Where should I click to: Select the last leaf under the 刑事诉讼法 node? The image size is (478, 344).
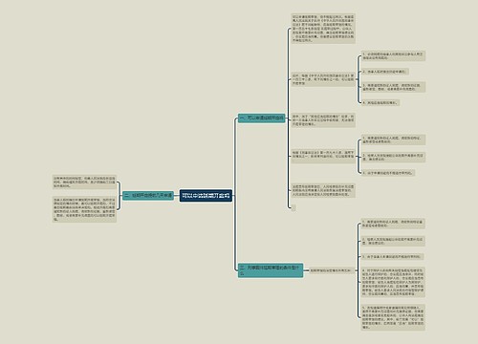388,173
